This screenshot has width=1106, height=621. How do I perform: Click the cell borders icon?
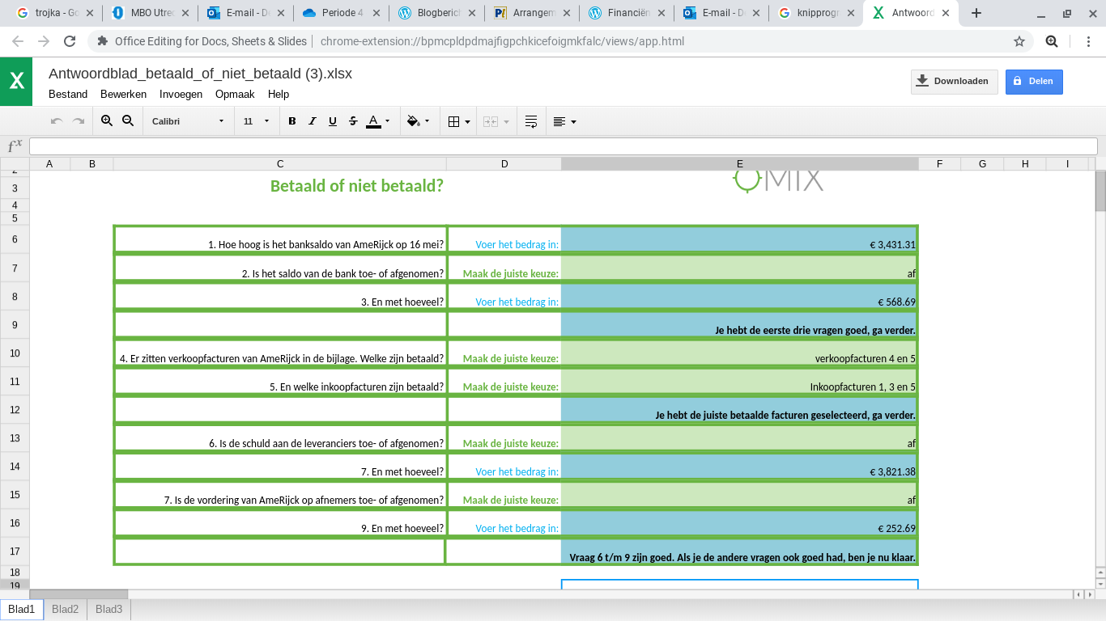coord(458,121)
